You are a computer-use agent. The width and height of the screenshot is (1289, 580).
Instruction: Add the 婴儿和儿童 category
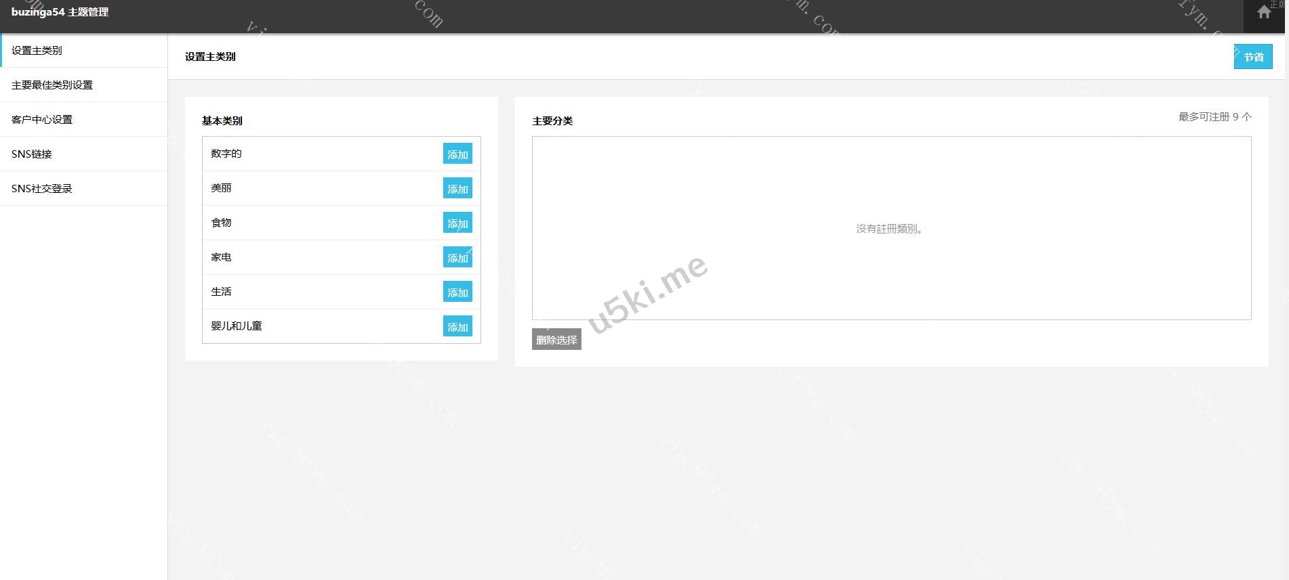coord(457,327)
